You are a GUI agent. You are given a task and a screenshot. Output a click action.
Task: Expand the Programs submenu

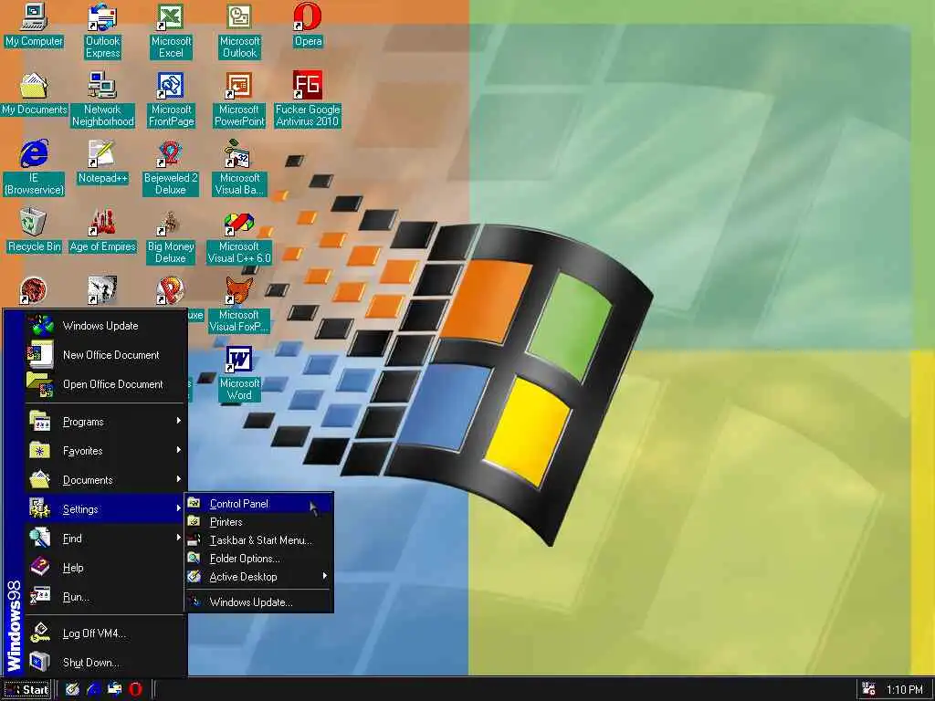click(x=106, y=422)
